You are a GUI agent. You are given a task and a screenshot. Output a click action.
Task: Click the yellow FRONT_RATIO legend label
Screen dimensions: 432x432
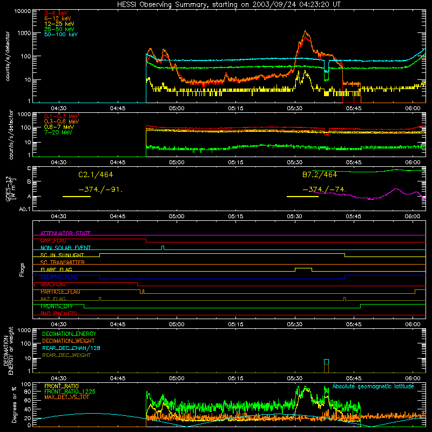pos(62,386)
